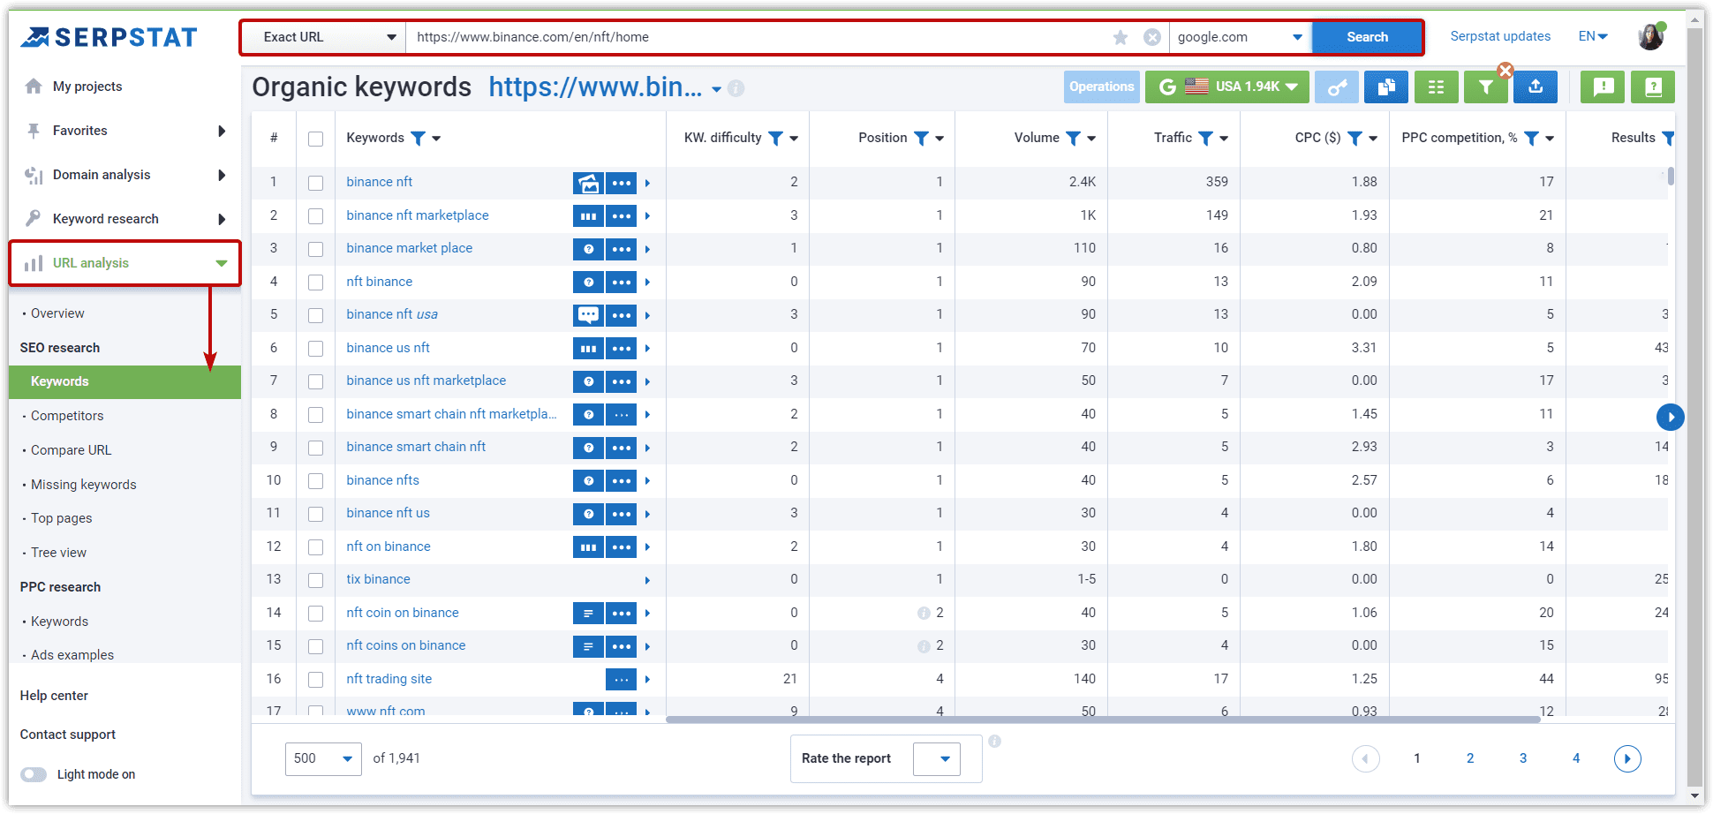Open the green filter funnel button
This screenshot has width=1713, height=814.
tap(1486, 87)
